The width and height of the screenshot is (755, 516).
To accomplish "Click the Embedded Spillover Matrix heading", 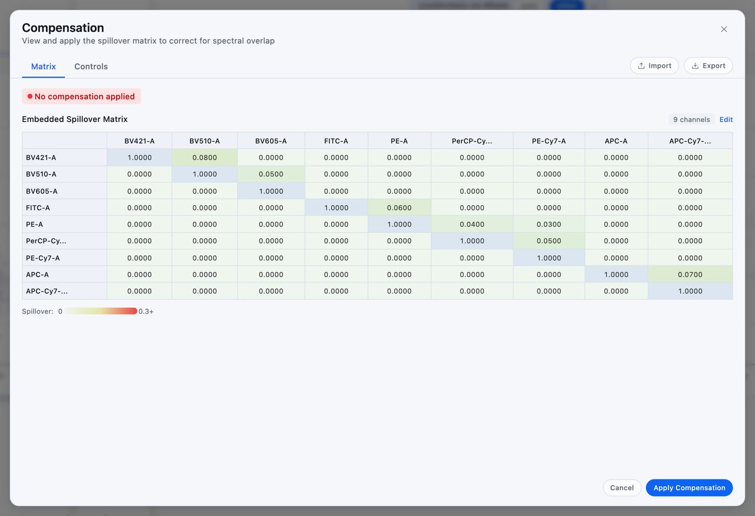I will (x=75, y=119).
